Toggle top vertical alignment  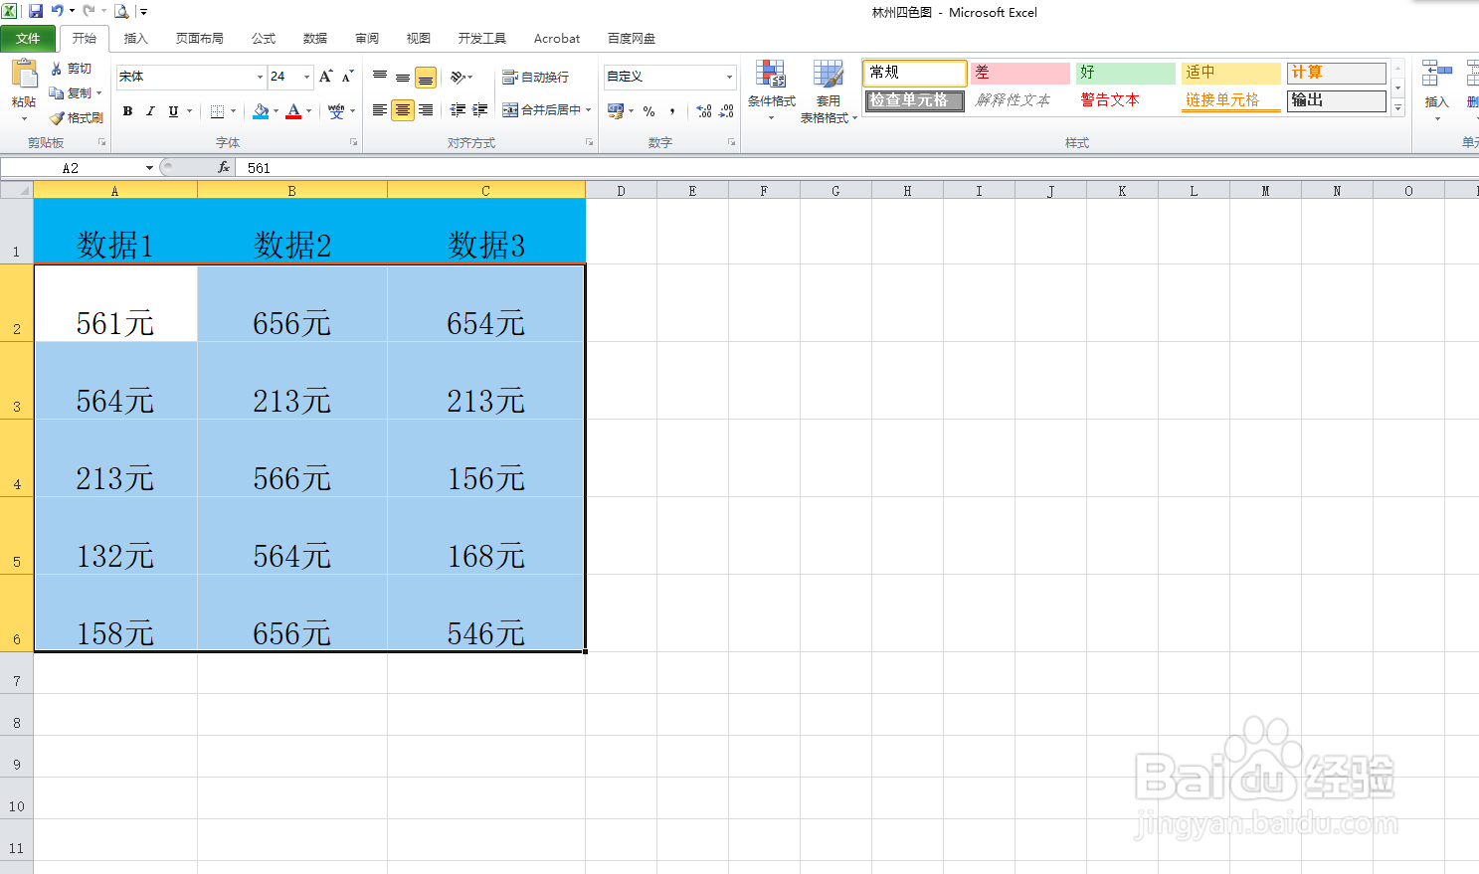coord(380,77)
